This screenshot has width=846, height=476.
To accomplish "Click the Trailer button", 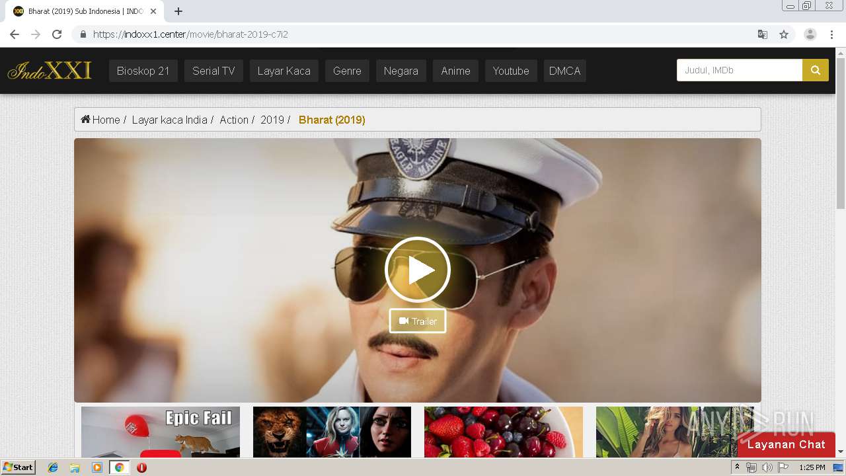I will coord(418,321).
